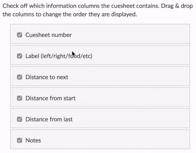Uncheck the Cuesheet number checkbox
This screenshot has height=153, width=196.
pyautogui.click(x=20, y=35)
